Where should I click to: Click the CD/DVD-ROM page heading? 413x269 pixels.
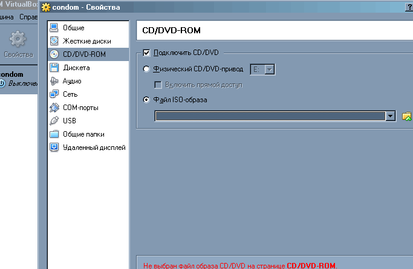click(171, 30)
